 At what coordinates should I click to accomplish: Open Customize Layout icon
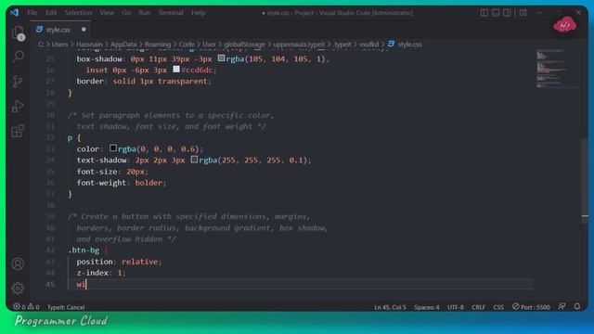pyautogui.click(x=523, y=12)
